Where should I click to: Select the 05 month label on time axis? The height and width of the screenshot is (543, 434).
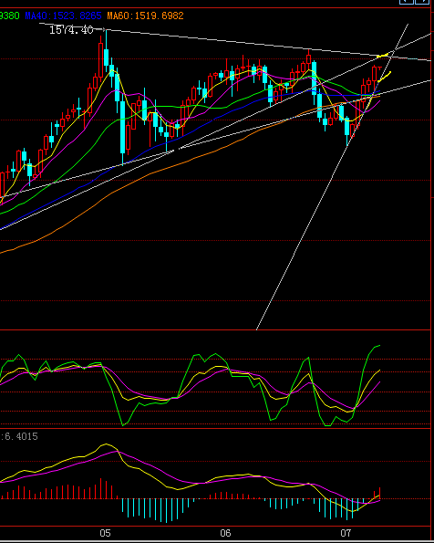click(105, 533)
